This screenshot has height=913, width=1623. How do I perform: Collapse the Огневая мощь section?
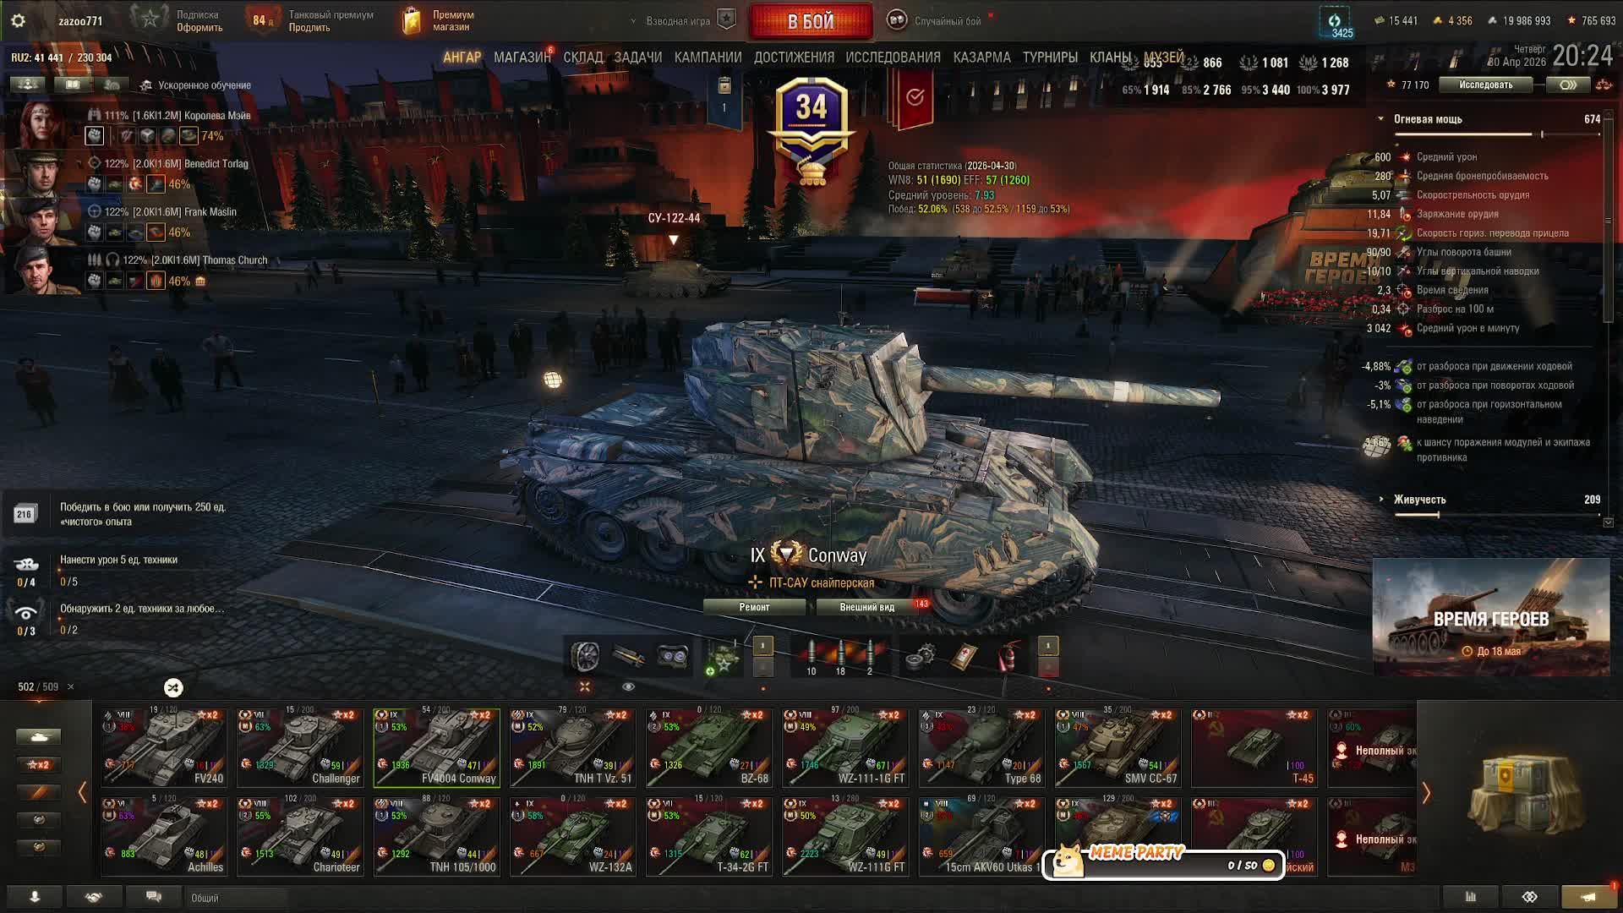coord(1381,119)
